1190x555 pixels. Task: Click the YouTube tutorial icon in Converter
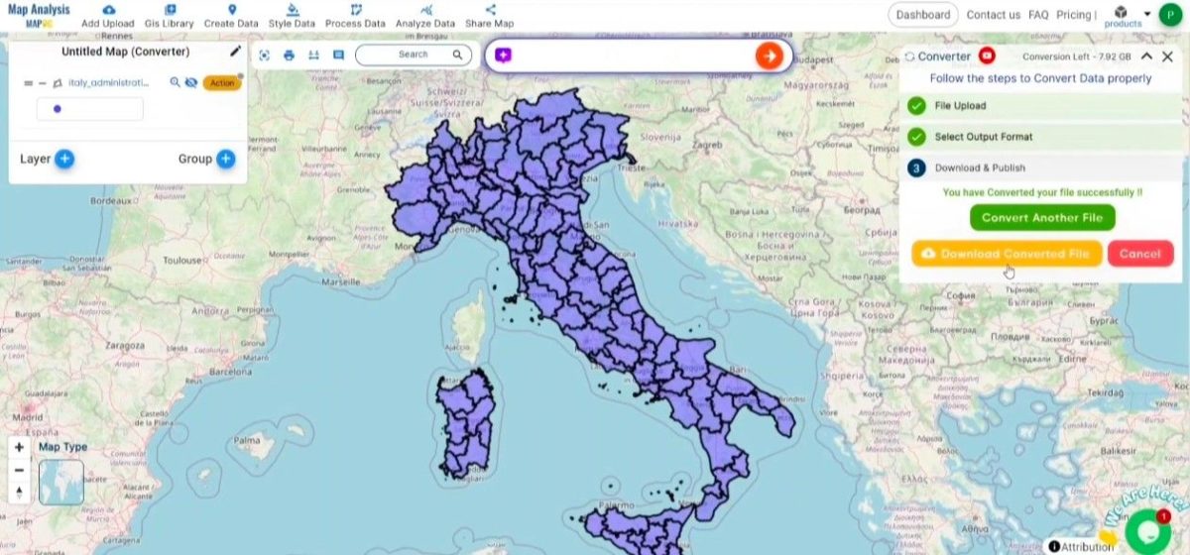point(987,56)
